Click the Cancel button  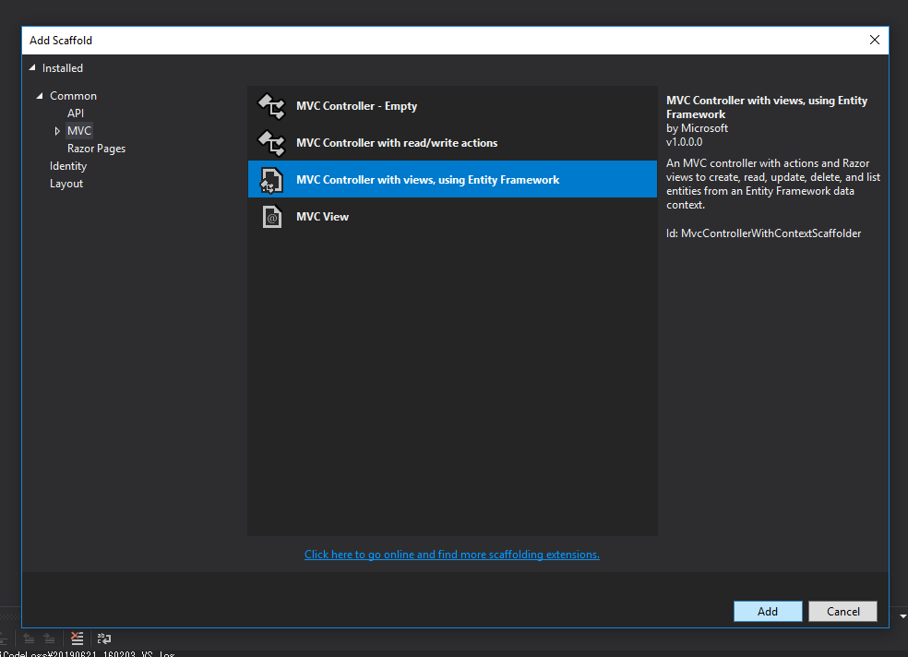843,611
